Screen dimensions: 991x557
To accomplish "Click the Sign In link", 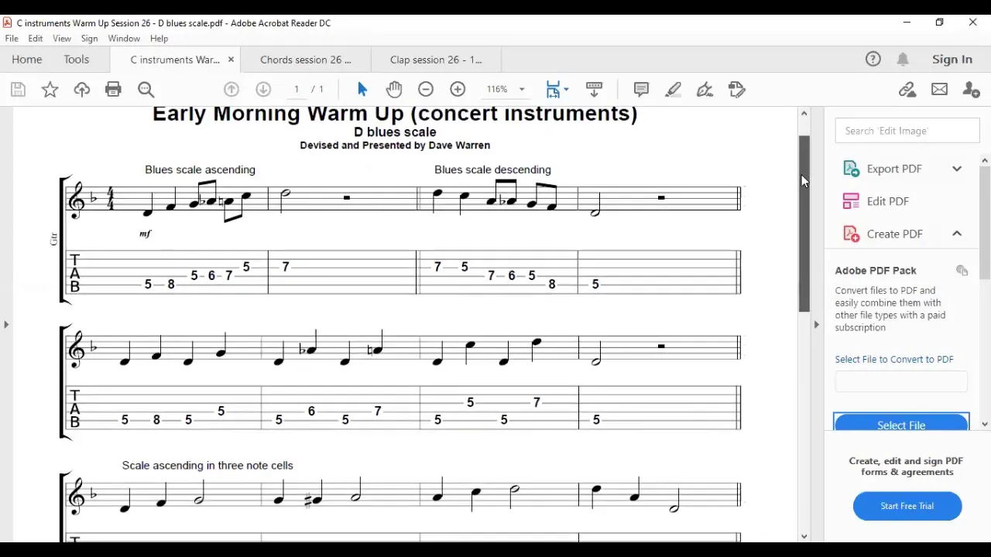I will coord(952,60).
